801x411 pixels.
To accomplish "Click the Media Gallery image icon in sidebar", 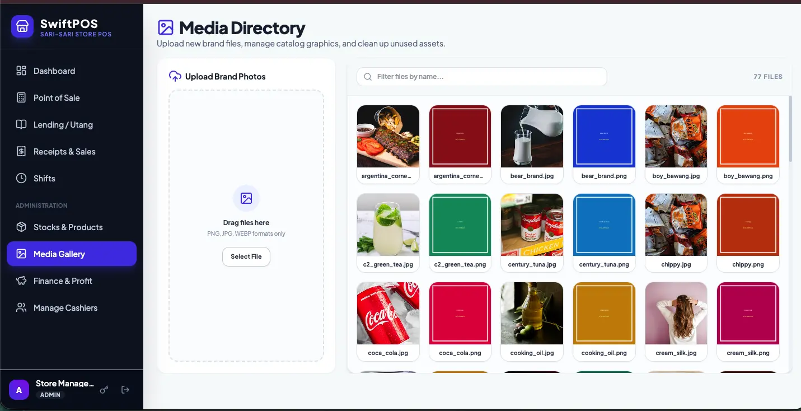I will click(21, 254).
